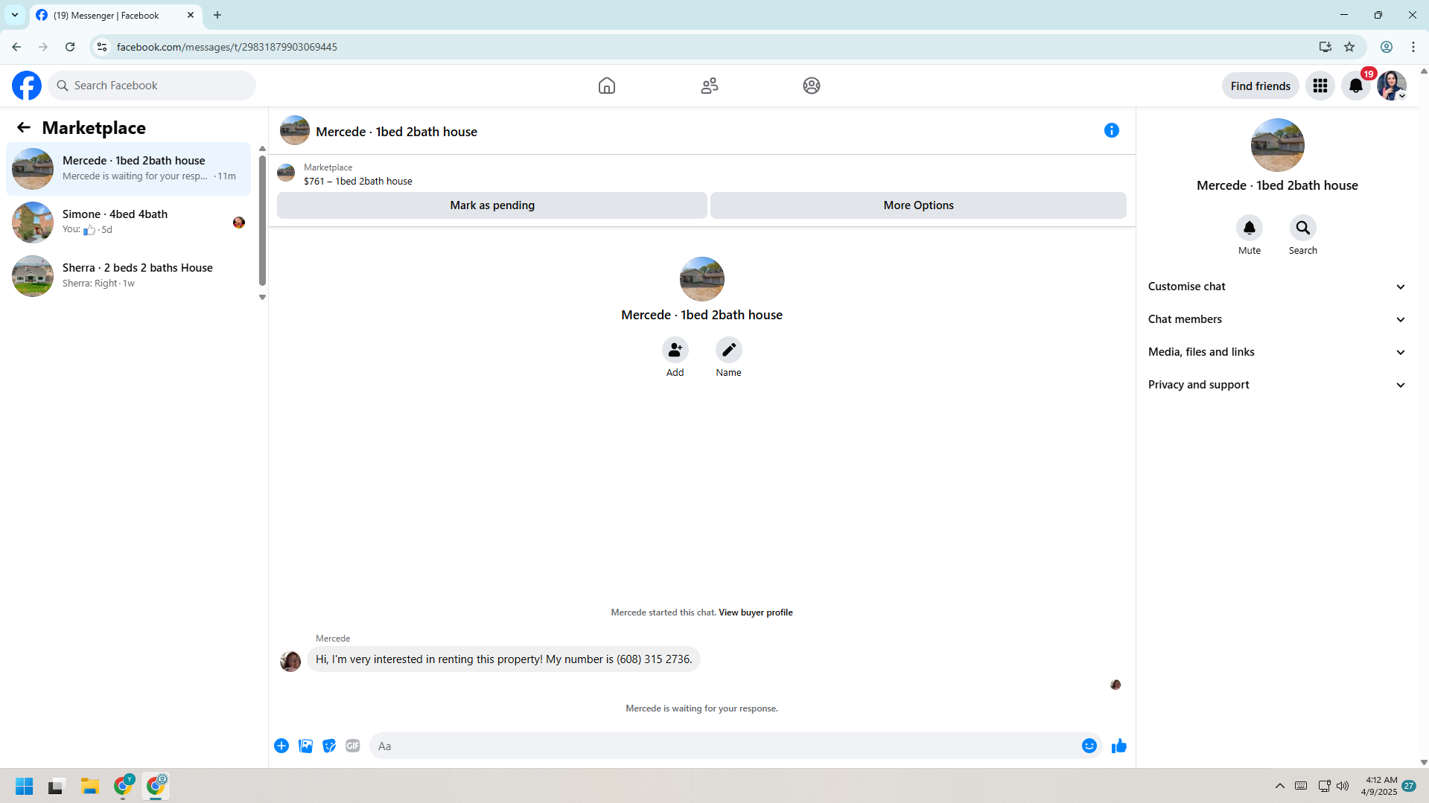The width and height of the screenshot is (1429, 803).
Task: Expand Privacy and support section
Action: (x=1277, y=385)
